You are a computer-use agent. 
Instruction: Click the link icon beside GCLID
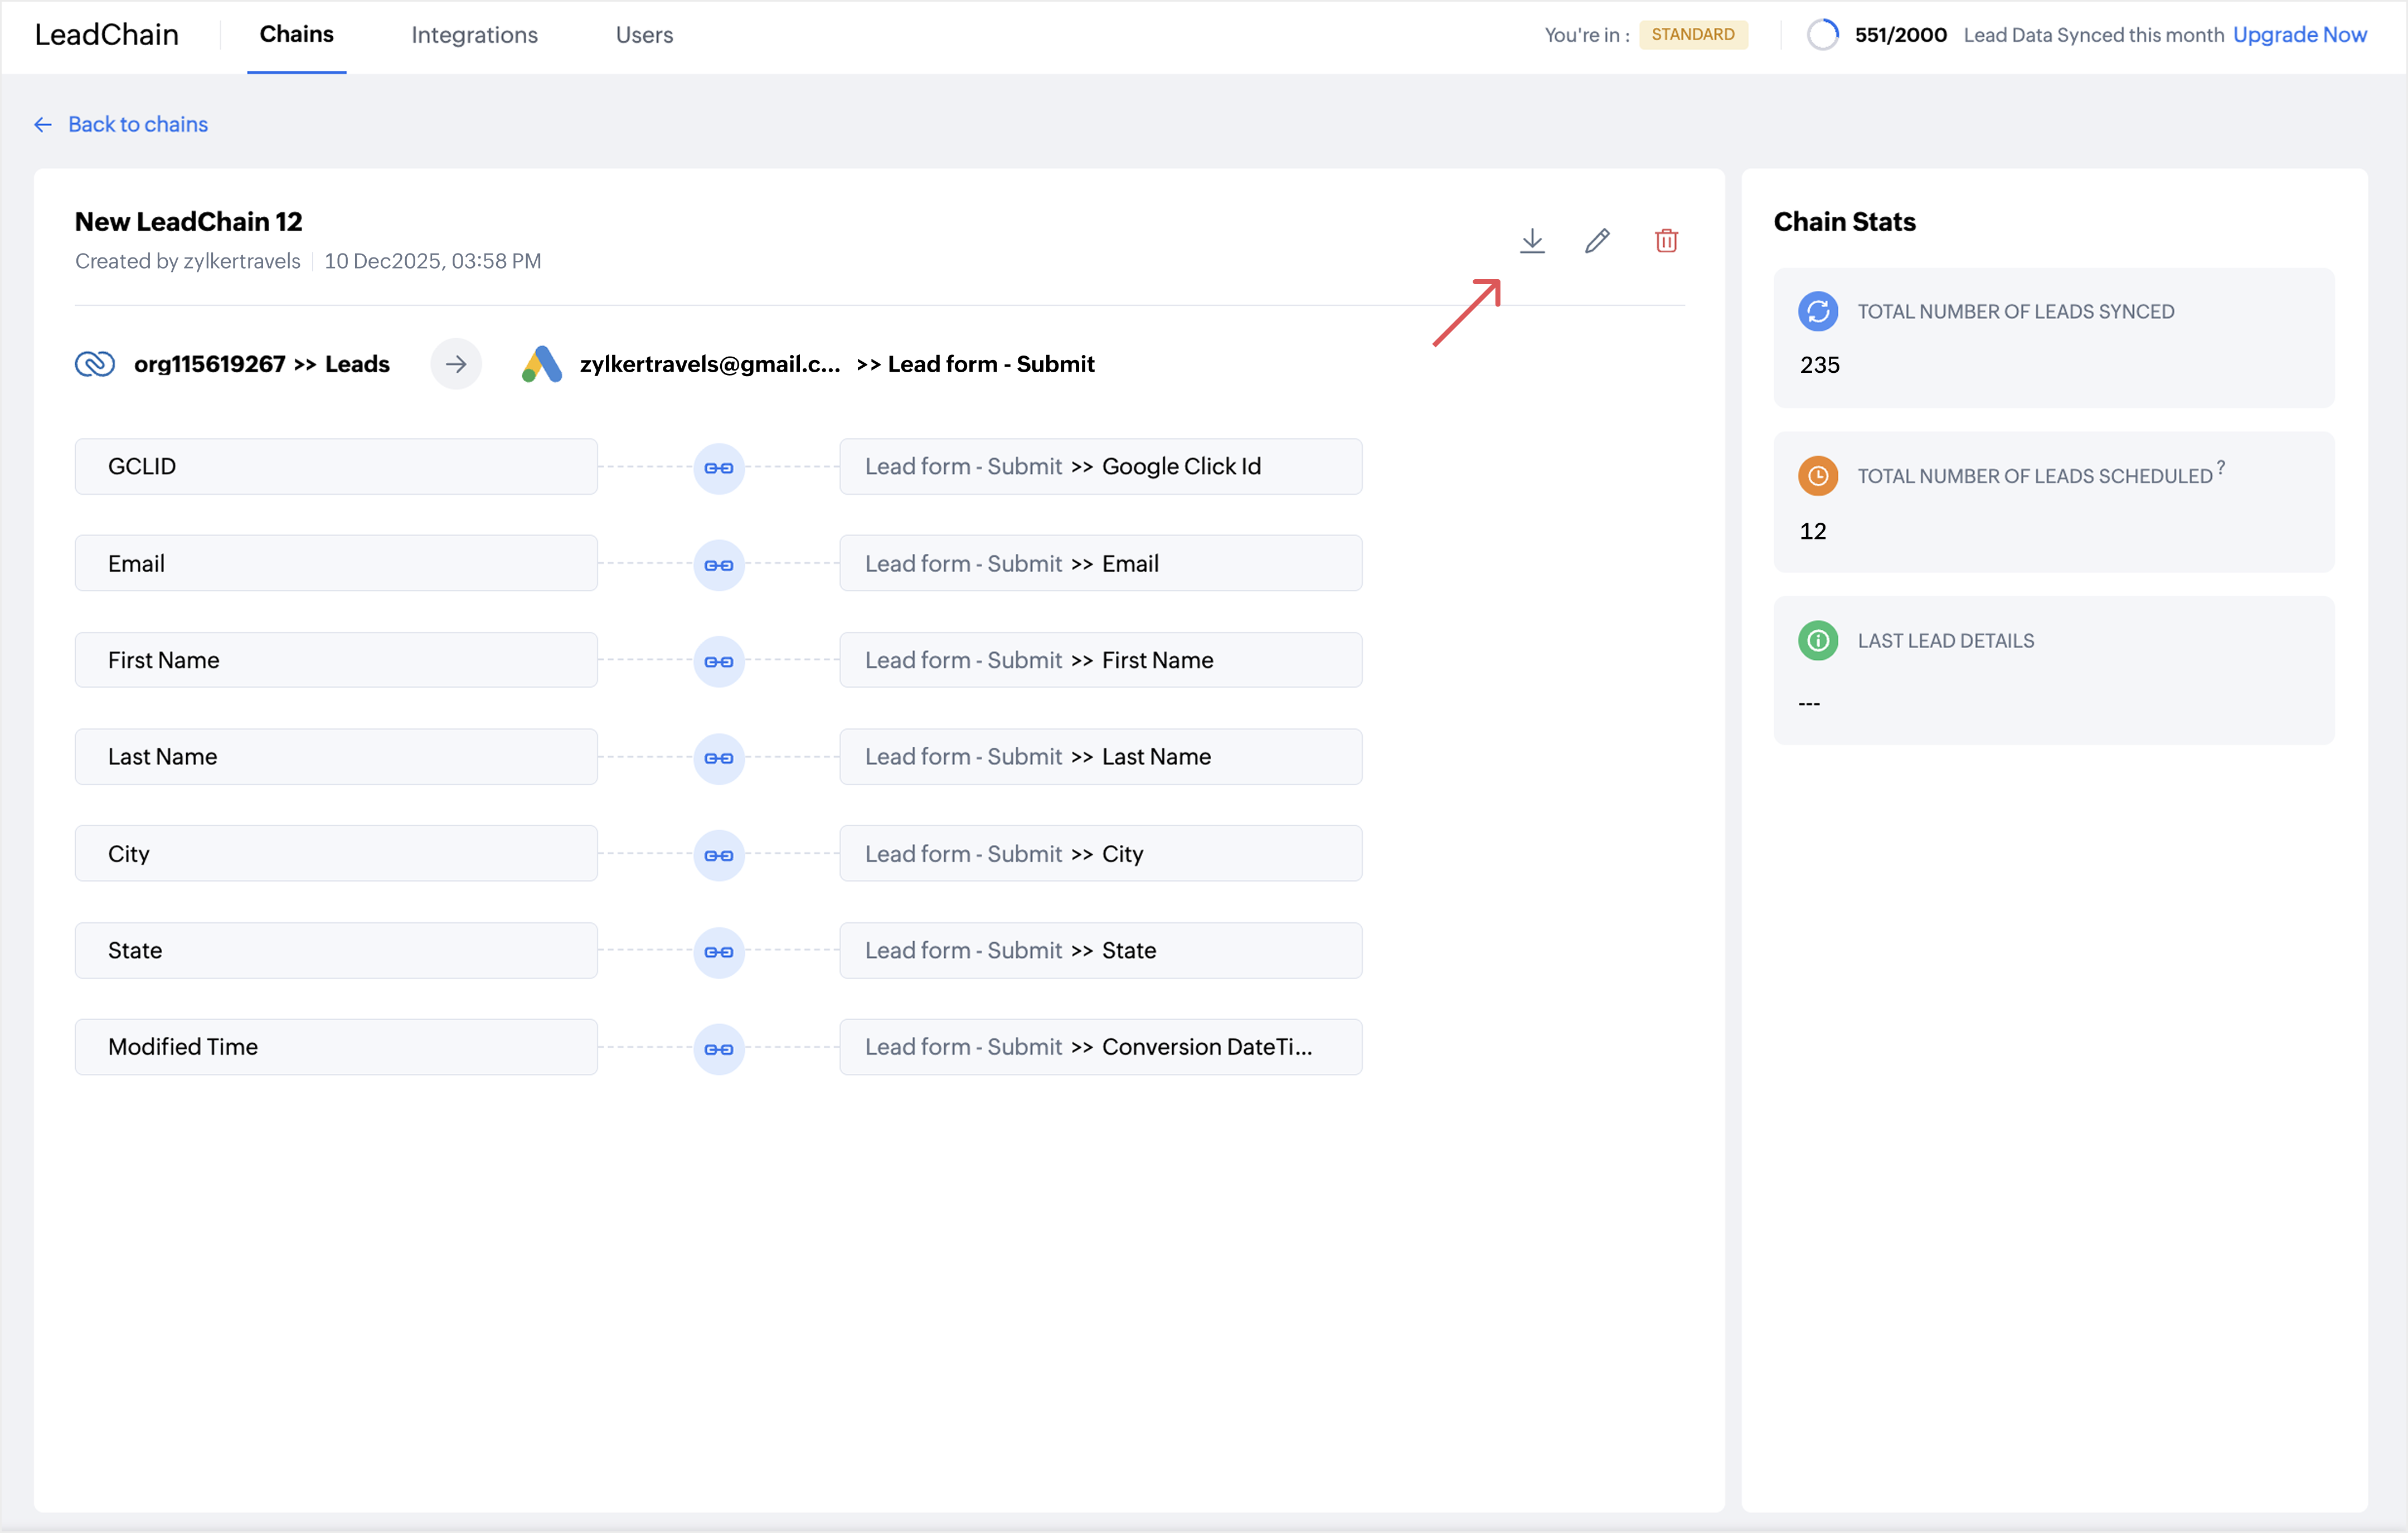point(719,468)
